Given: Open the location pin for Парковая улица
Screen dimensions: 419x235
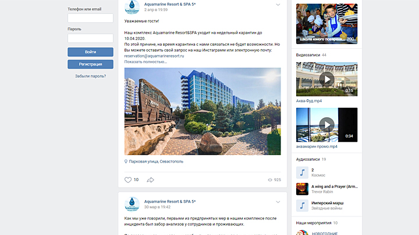Looking at the screenshot, I should coord(126,161).
